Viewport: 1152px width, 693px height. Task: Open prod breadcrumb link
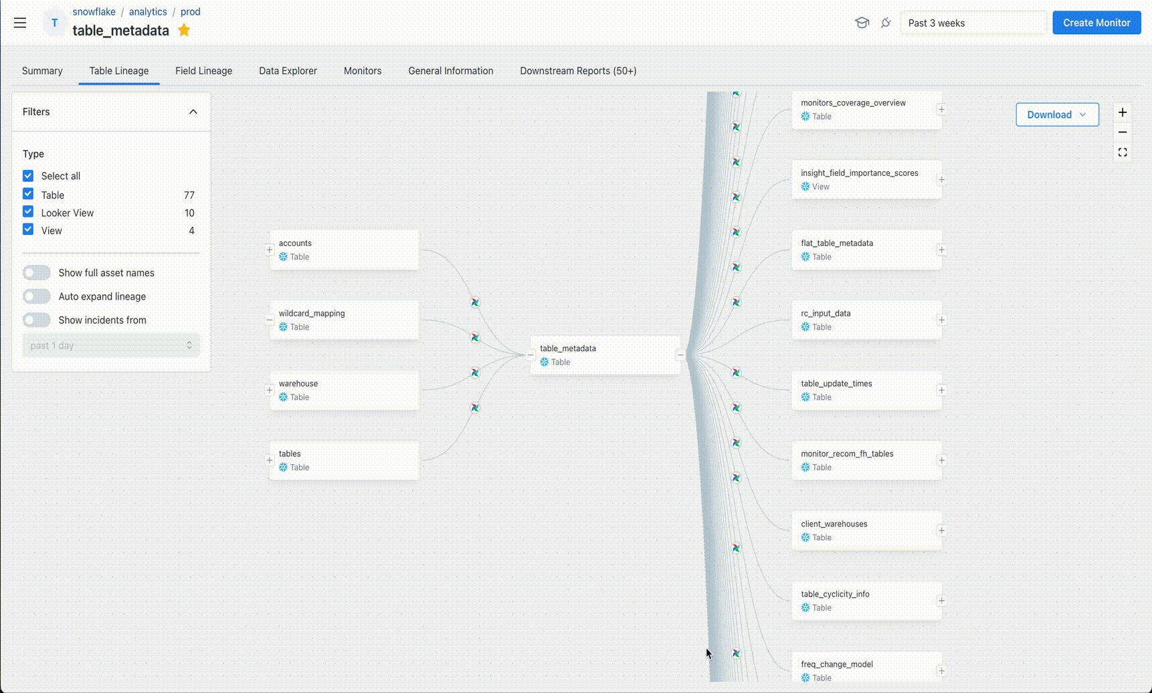(x=191, y=12)
